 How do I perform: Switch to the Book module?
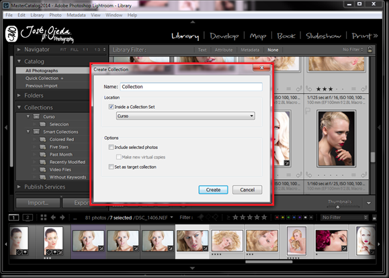coord(286,36)
